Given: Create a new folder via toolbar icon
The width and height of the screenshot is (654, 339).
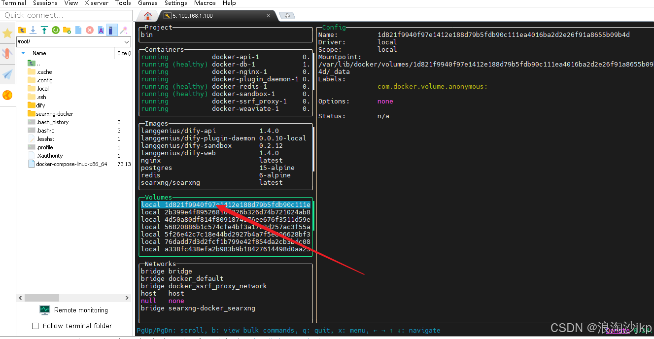Looking at the screenshot, I should pyautogui.click(x=67, y=30).
